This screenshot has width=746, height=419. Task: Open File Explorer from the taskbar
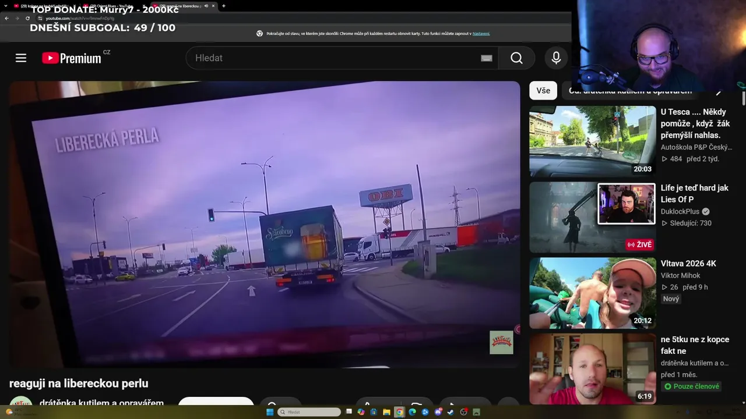coord(386,412)
